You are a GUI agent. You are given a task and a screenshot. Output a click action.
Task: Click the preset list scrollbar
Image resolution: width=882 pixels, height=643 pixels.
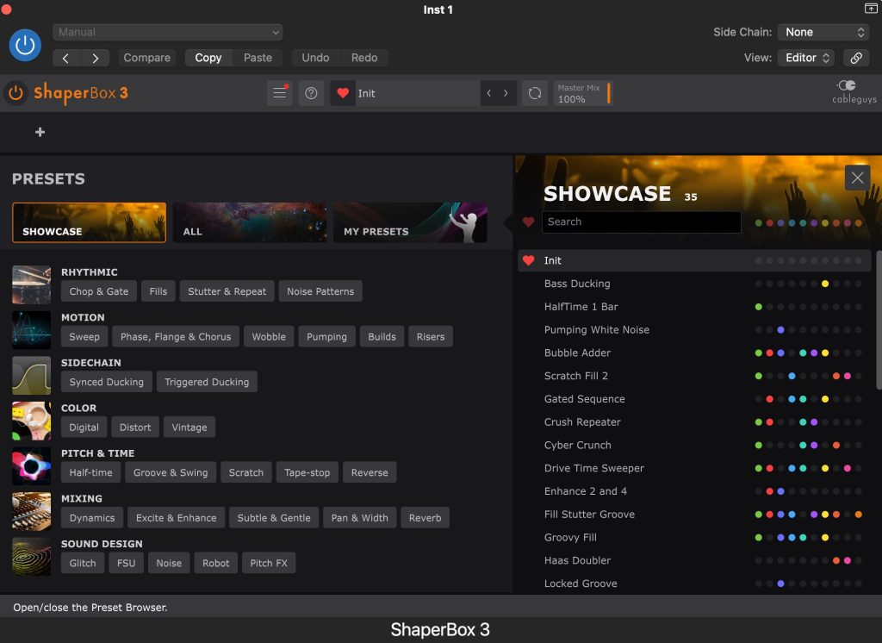tap(879, 319)
